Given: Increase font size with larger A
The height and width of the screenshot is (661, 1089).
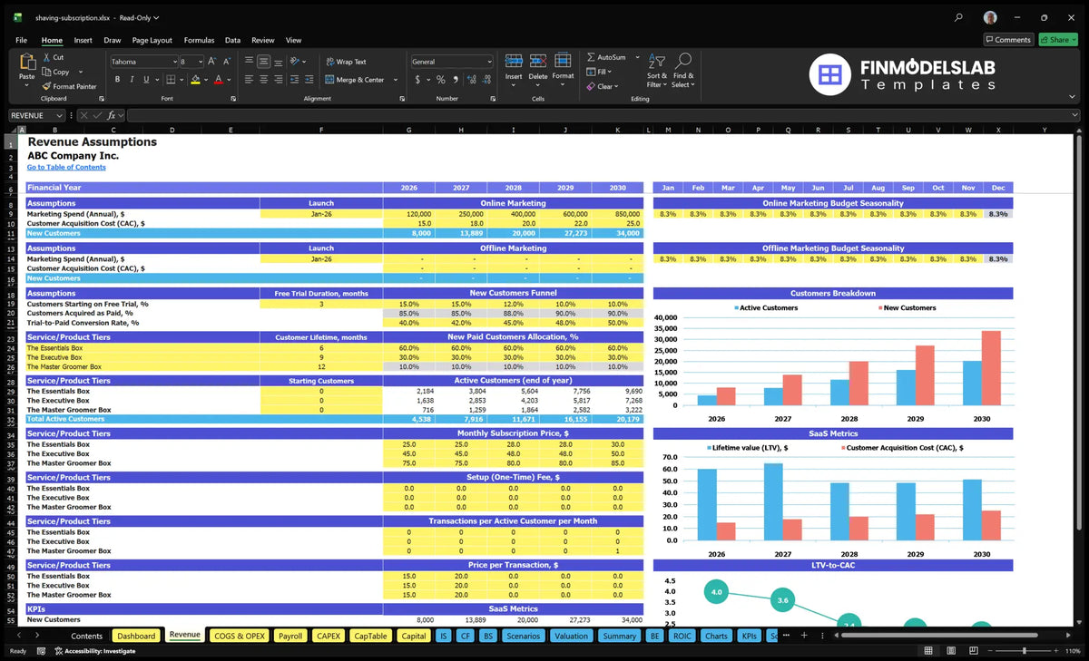Looking at the screenshot, I should click(212, 62).
